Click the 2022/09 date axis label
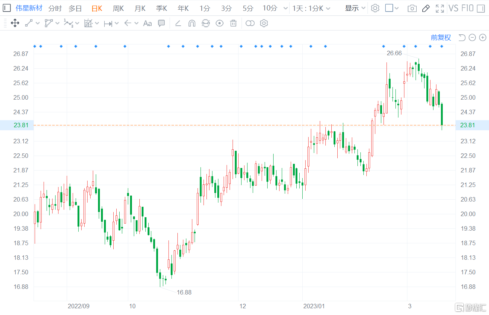Screen dimensions: 489x315 tap(79, 306)
